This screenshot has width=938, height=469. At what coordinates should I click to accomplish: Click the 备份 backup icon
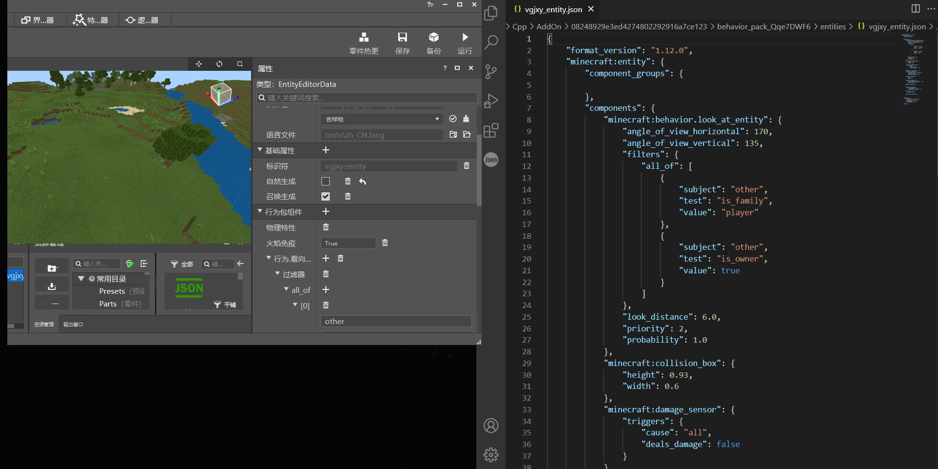point(434,38)
